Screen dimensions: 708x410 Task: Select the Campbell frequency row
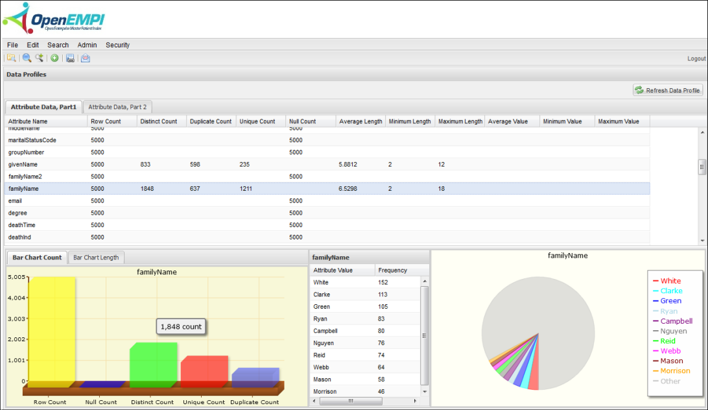pos(365,331)
